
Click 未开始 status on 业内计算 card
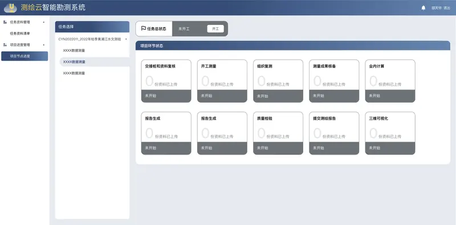(374, 95)
